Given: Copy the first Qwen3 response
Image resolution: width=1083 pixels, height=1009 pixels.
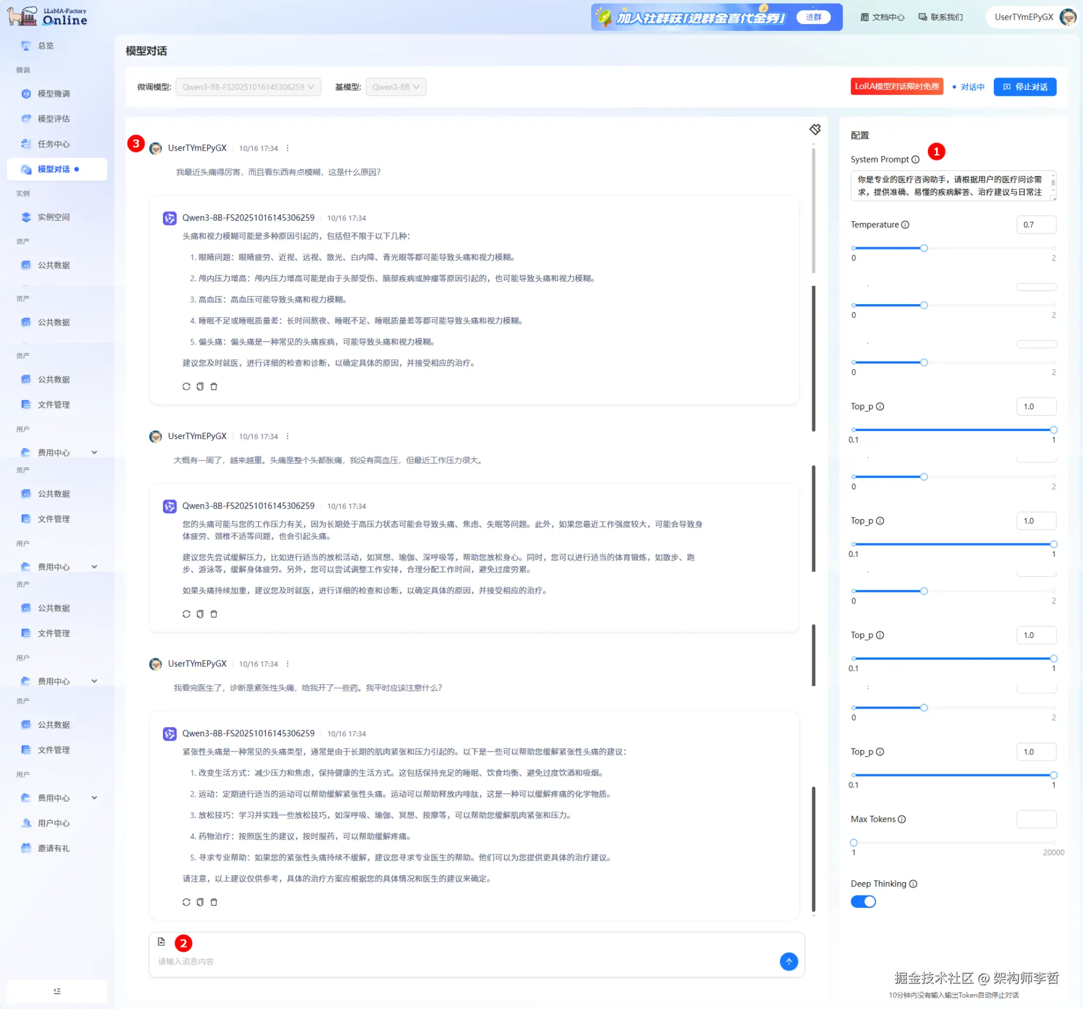Looking at the screenshot, I should click(200, 386).
